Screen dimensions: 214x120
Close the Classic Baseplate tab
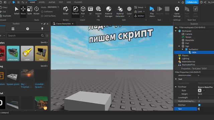[73, 24]
